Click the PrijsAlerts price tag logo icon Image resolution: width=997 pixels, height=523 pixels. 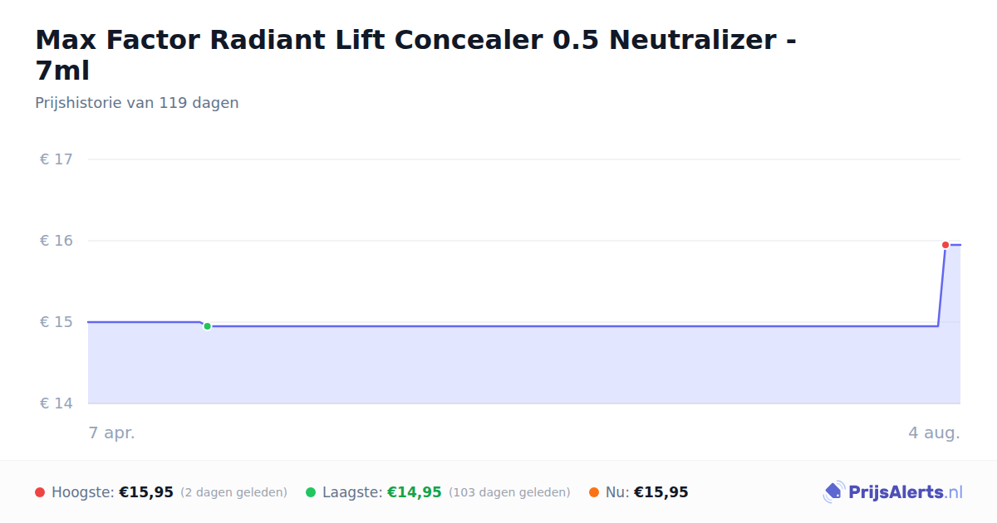[x=833, y=492]
